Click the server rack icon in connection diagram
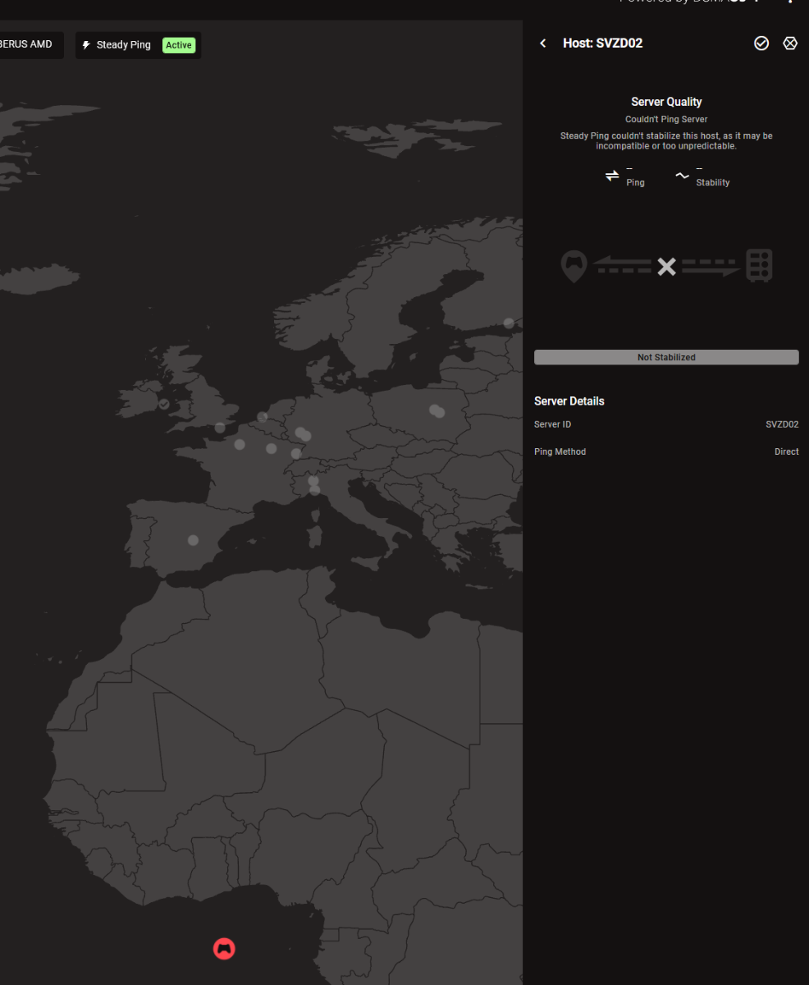809x985 pixels. click(759, 266)
